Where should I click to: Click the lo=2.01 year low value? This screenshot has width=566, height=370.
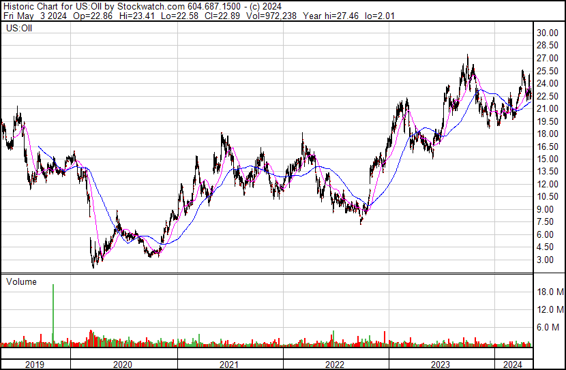(x=379, y=16)
